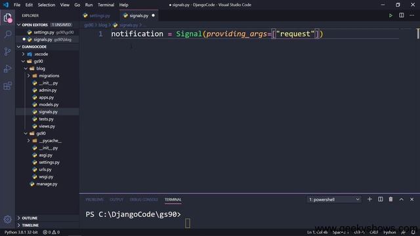Open asgi.py in gs90 folder
The width and height of the screenshot is (420, 236).
tap(47, 155)
